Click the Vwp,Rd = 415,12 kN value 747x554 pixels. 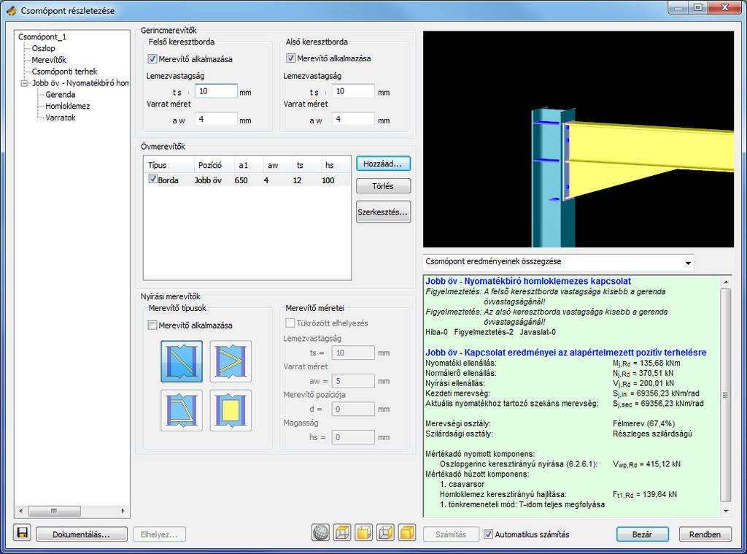(x=646, y=464)
